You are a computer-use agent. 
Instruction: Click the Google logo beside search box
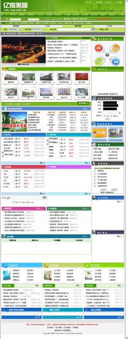(6, 198)
